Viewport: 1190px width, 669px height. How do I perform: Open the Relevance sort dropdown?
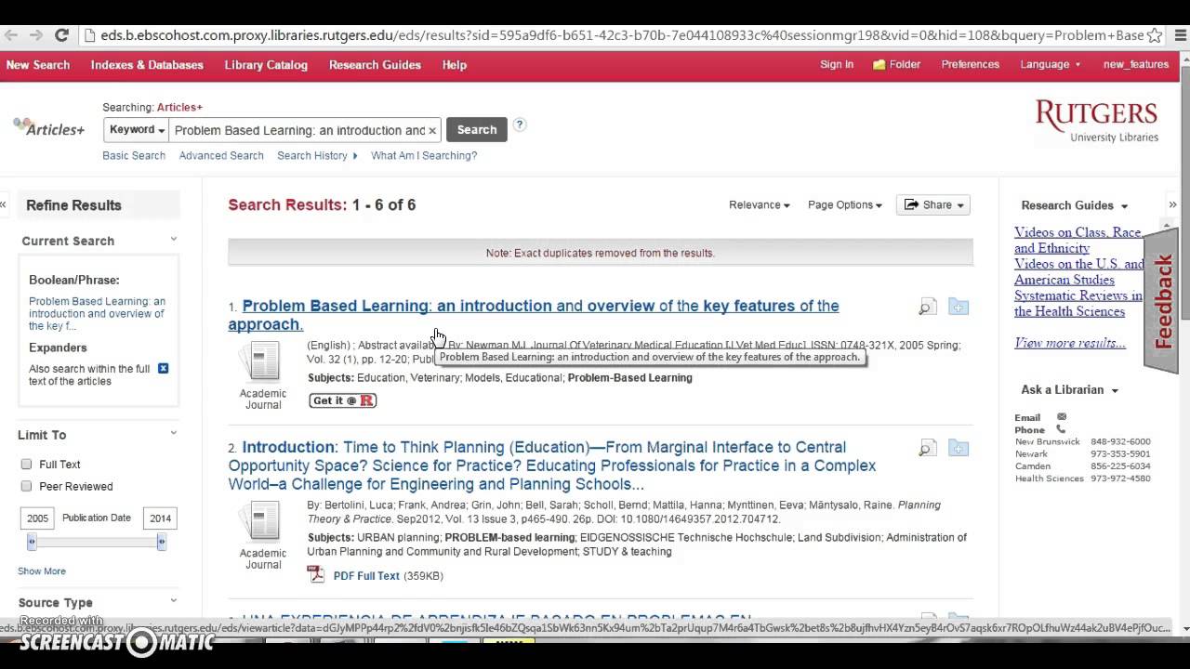760,205
